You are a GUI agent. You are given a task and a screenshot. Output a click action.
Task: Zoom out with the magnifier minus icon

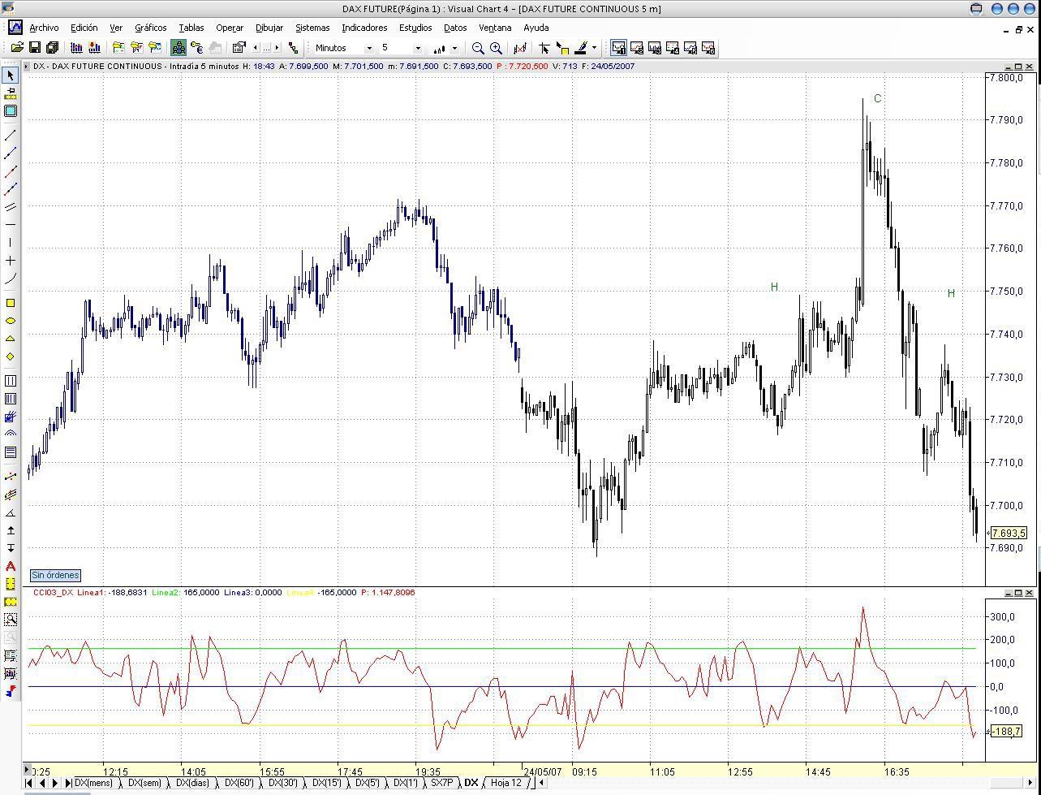coord(479,48)
